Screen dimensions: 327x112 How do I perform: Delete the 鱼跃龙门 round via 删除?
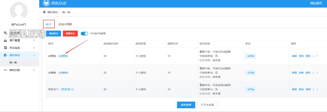(308, 89)
